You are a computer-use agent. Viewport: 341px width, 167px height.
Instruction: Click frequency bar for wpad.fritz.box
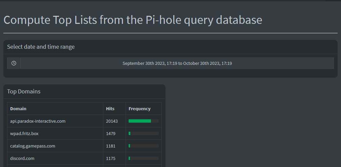(143, 133)
